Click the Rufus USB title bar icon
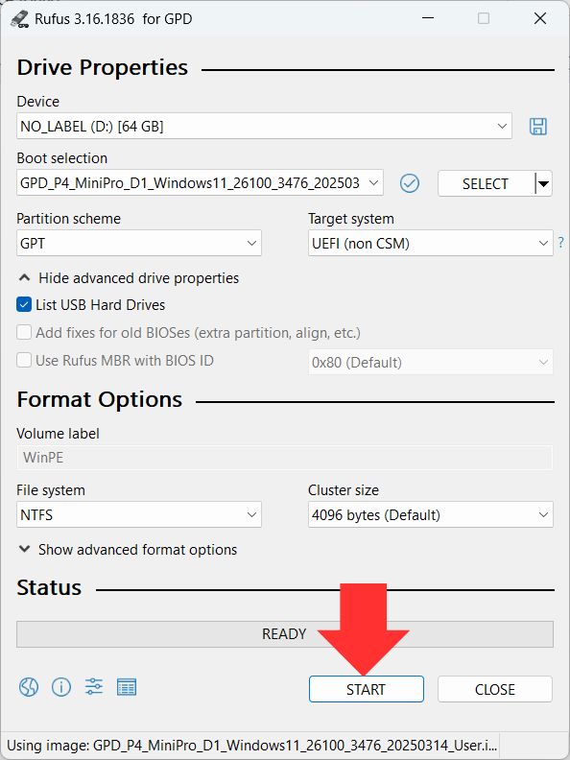 pyautogui.click(x=20, y=19)
